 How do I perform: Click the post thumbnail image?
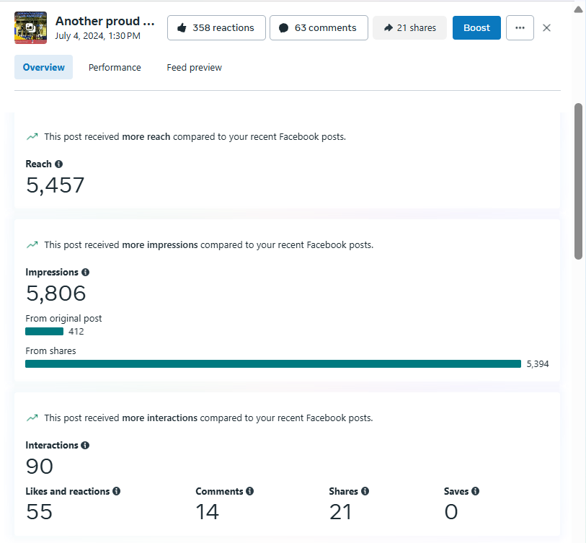click(30, 28)
